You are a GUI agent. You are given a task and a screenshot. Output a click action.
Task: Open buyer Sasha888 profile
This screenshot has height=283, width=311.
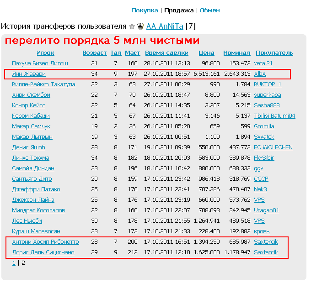coord(267,105)
